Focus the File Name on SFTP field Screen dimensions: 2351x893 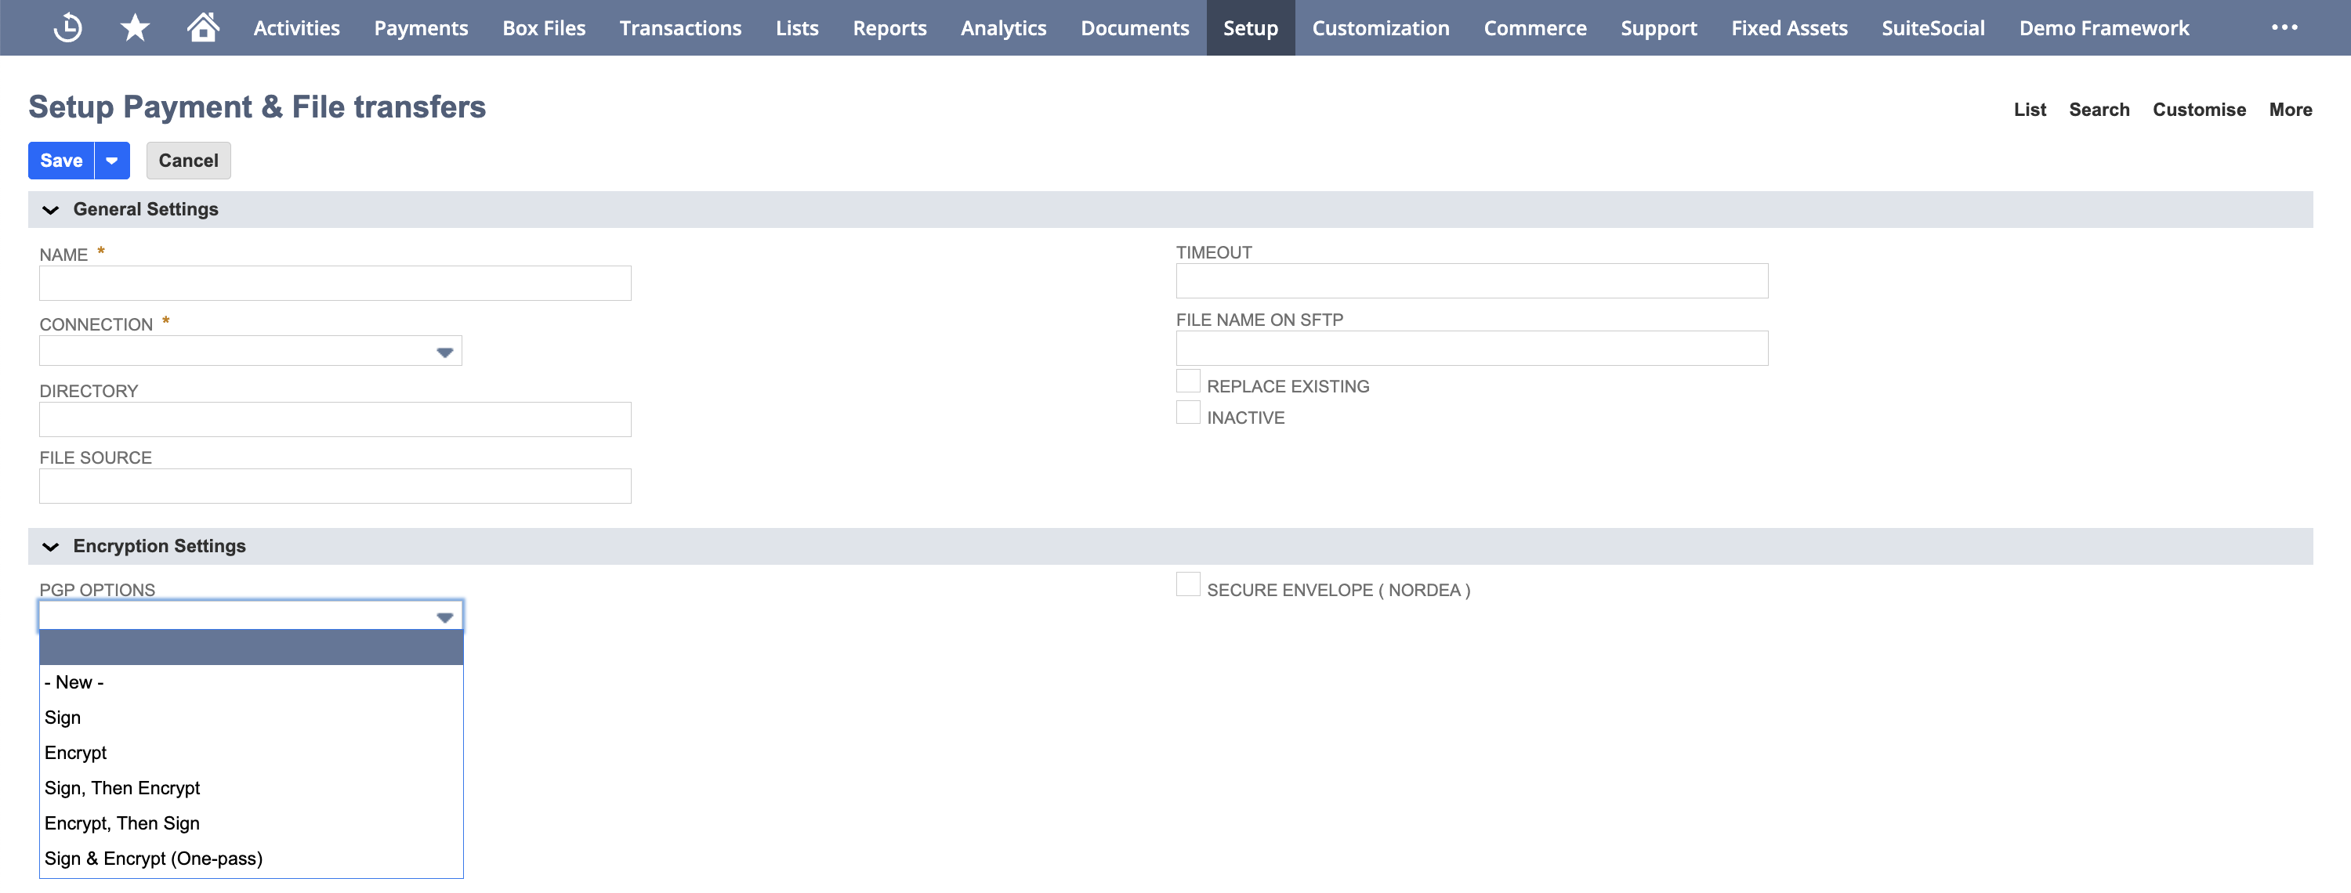[1471, 349]
